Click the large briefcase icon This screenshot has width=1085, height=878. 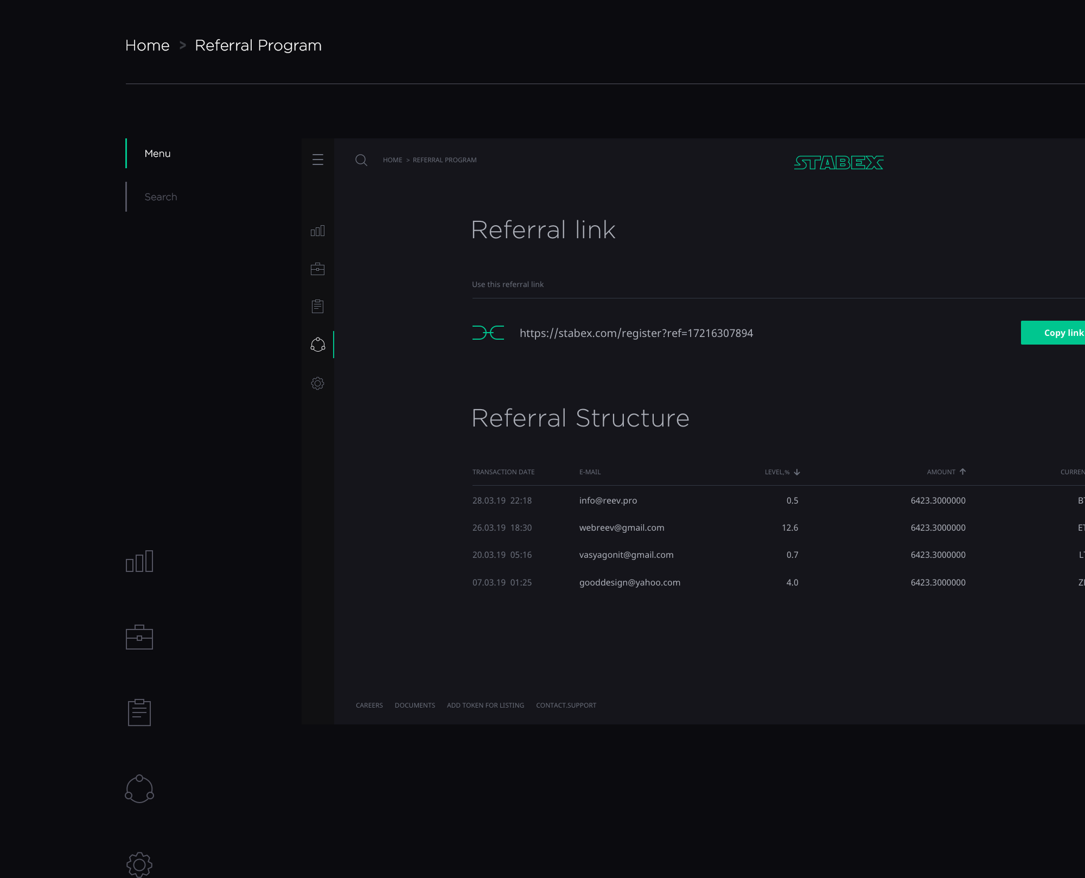tap(139, 638)
